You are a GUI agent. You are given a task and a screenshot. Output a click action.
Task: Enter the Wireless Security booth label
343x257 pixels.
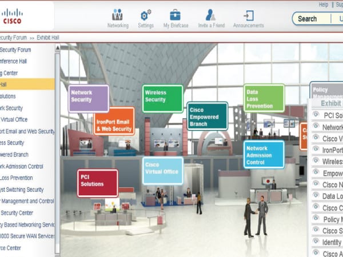(162, 99)
